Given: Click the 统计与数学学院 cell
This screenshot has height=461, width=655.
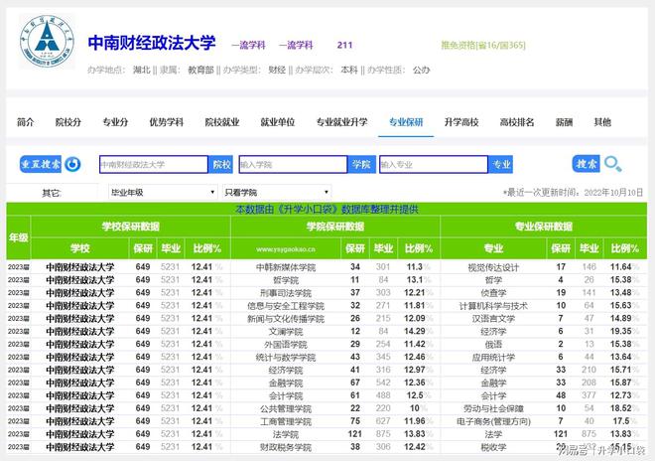Looking at the screenshot, I should (x=286, y=358).
